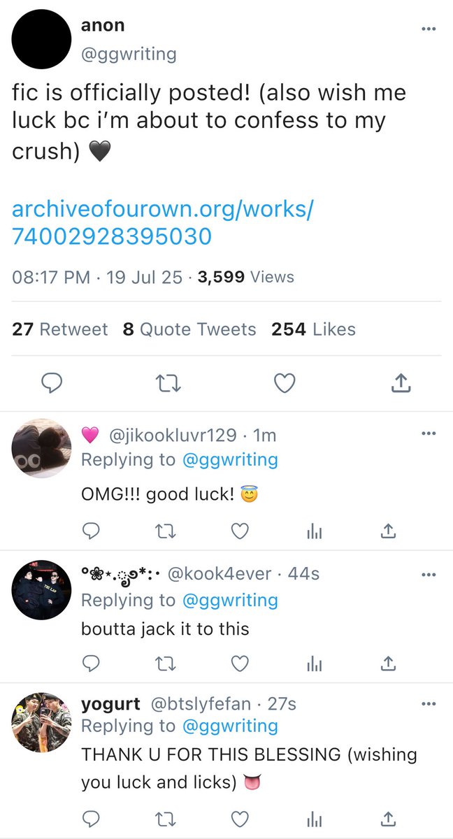Viewport: 453px width, 839px height.
Task: Retweet the main fic announcement tweet
Action: (168, 382)
